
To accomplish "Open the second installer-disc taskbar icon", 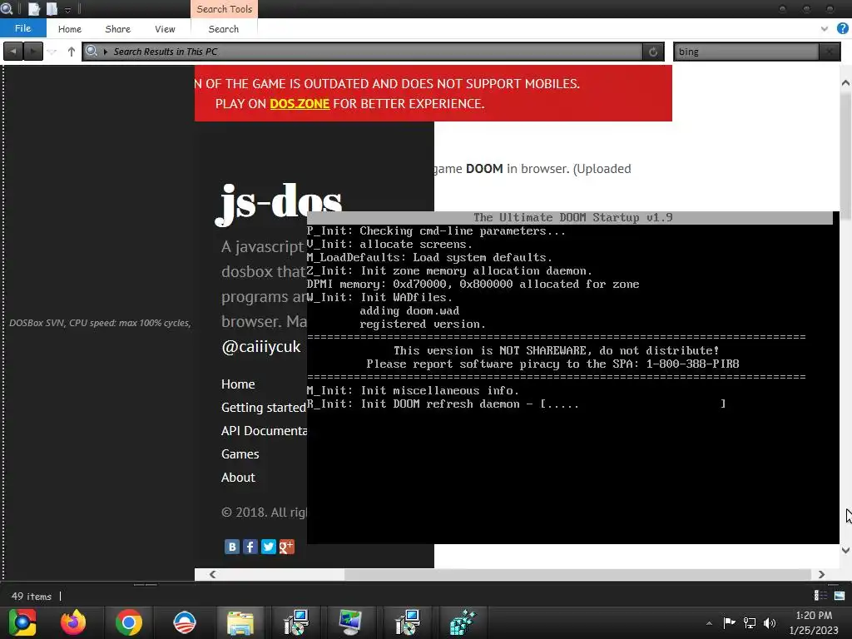I will pos(407,622).
